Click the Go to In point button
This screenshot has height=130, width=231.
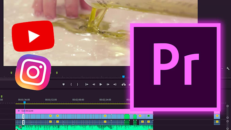click(x=87, y=85)
